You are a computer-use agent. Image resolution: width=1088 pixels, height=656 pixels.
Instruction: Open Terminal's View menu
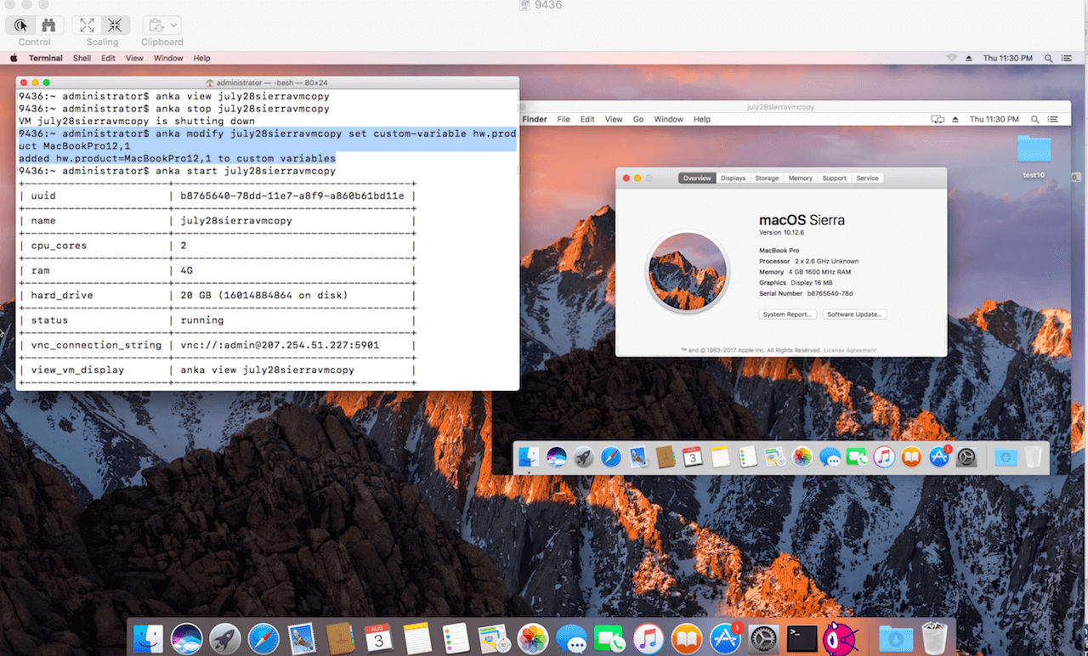pyautogui.click(x=134, y=58)
